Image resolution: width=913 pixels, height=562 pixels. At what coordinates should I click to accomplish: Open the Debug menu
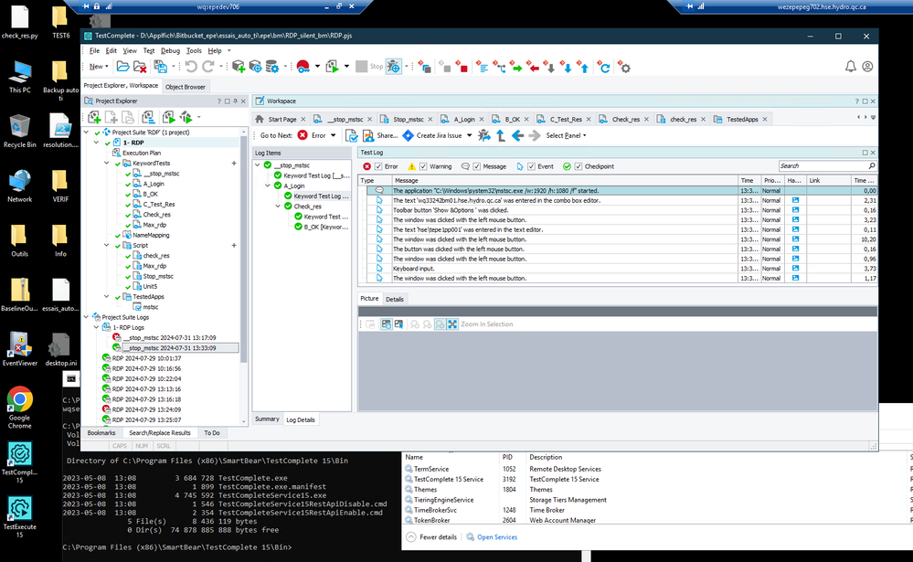(x=170, y=50)
